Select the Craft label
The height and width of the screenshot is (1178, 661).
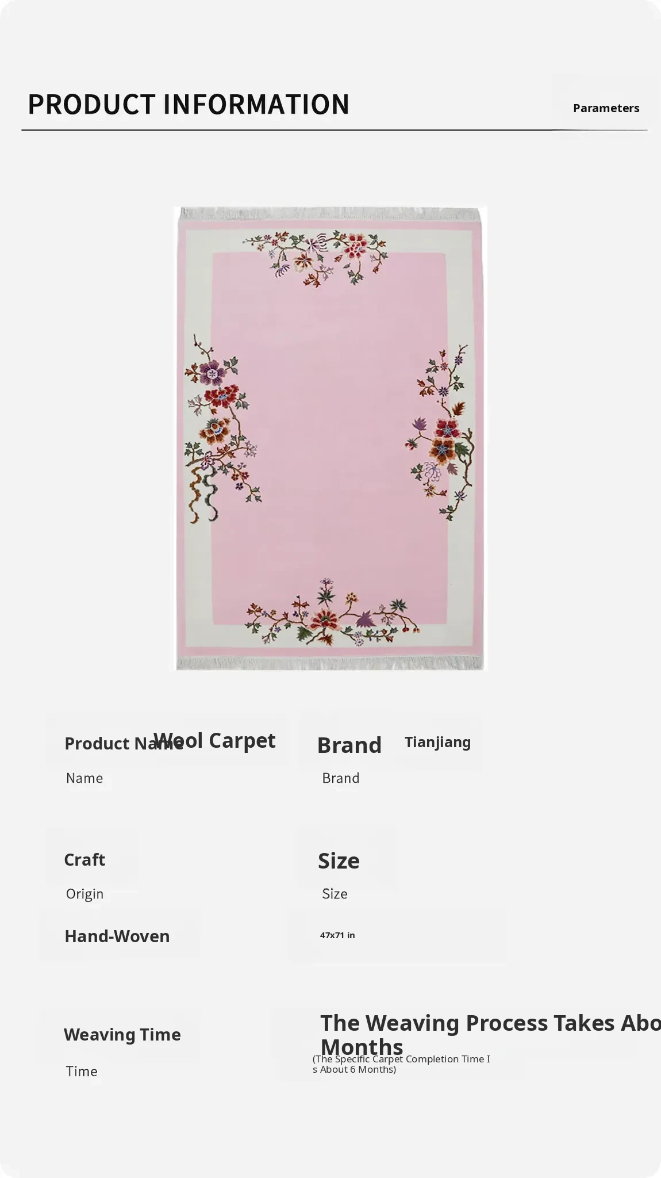click(x=84, y=859)
